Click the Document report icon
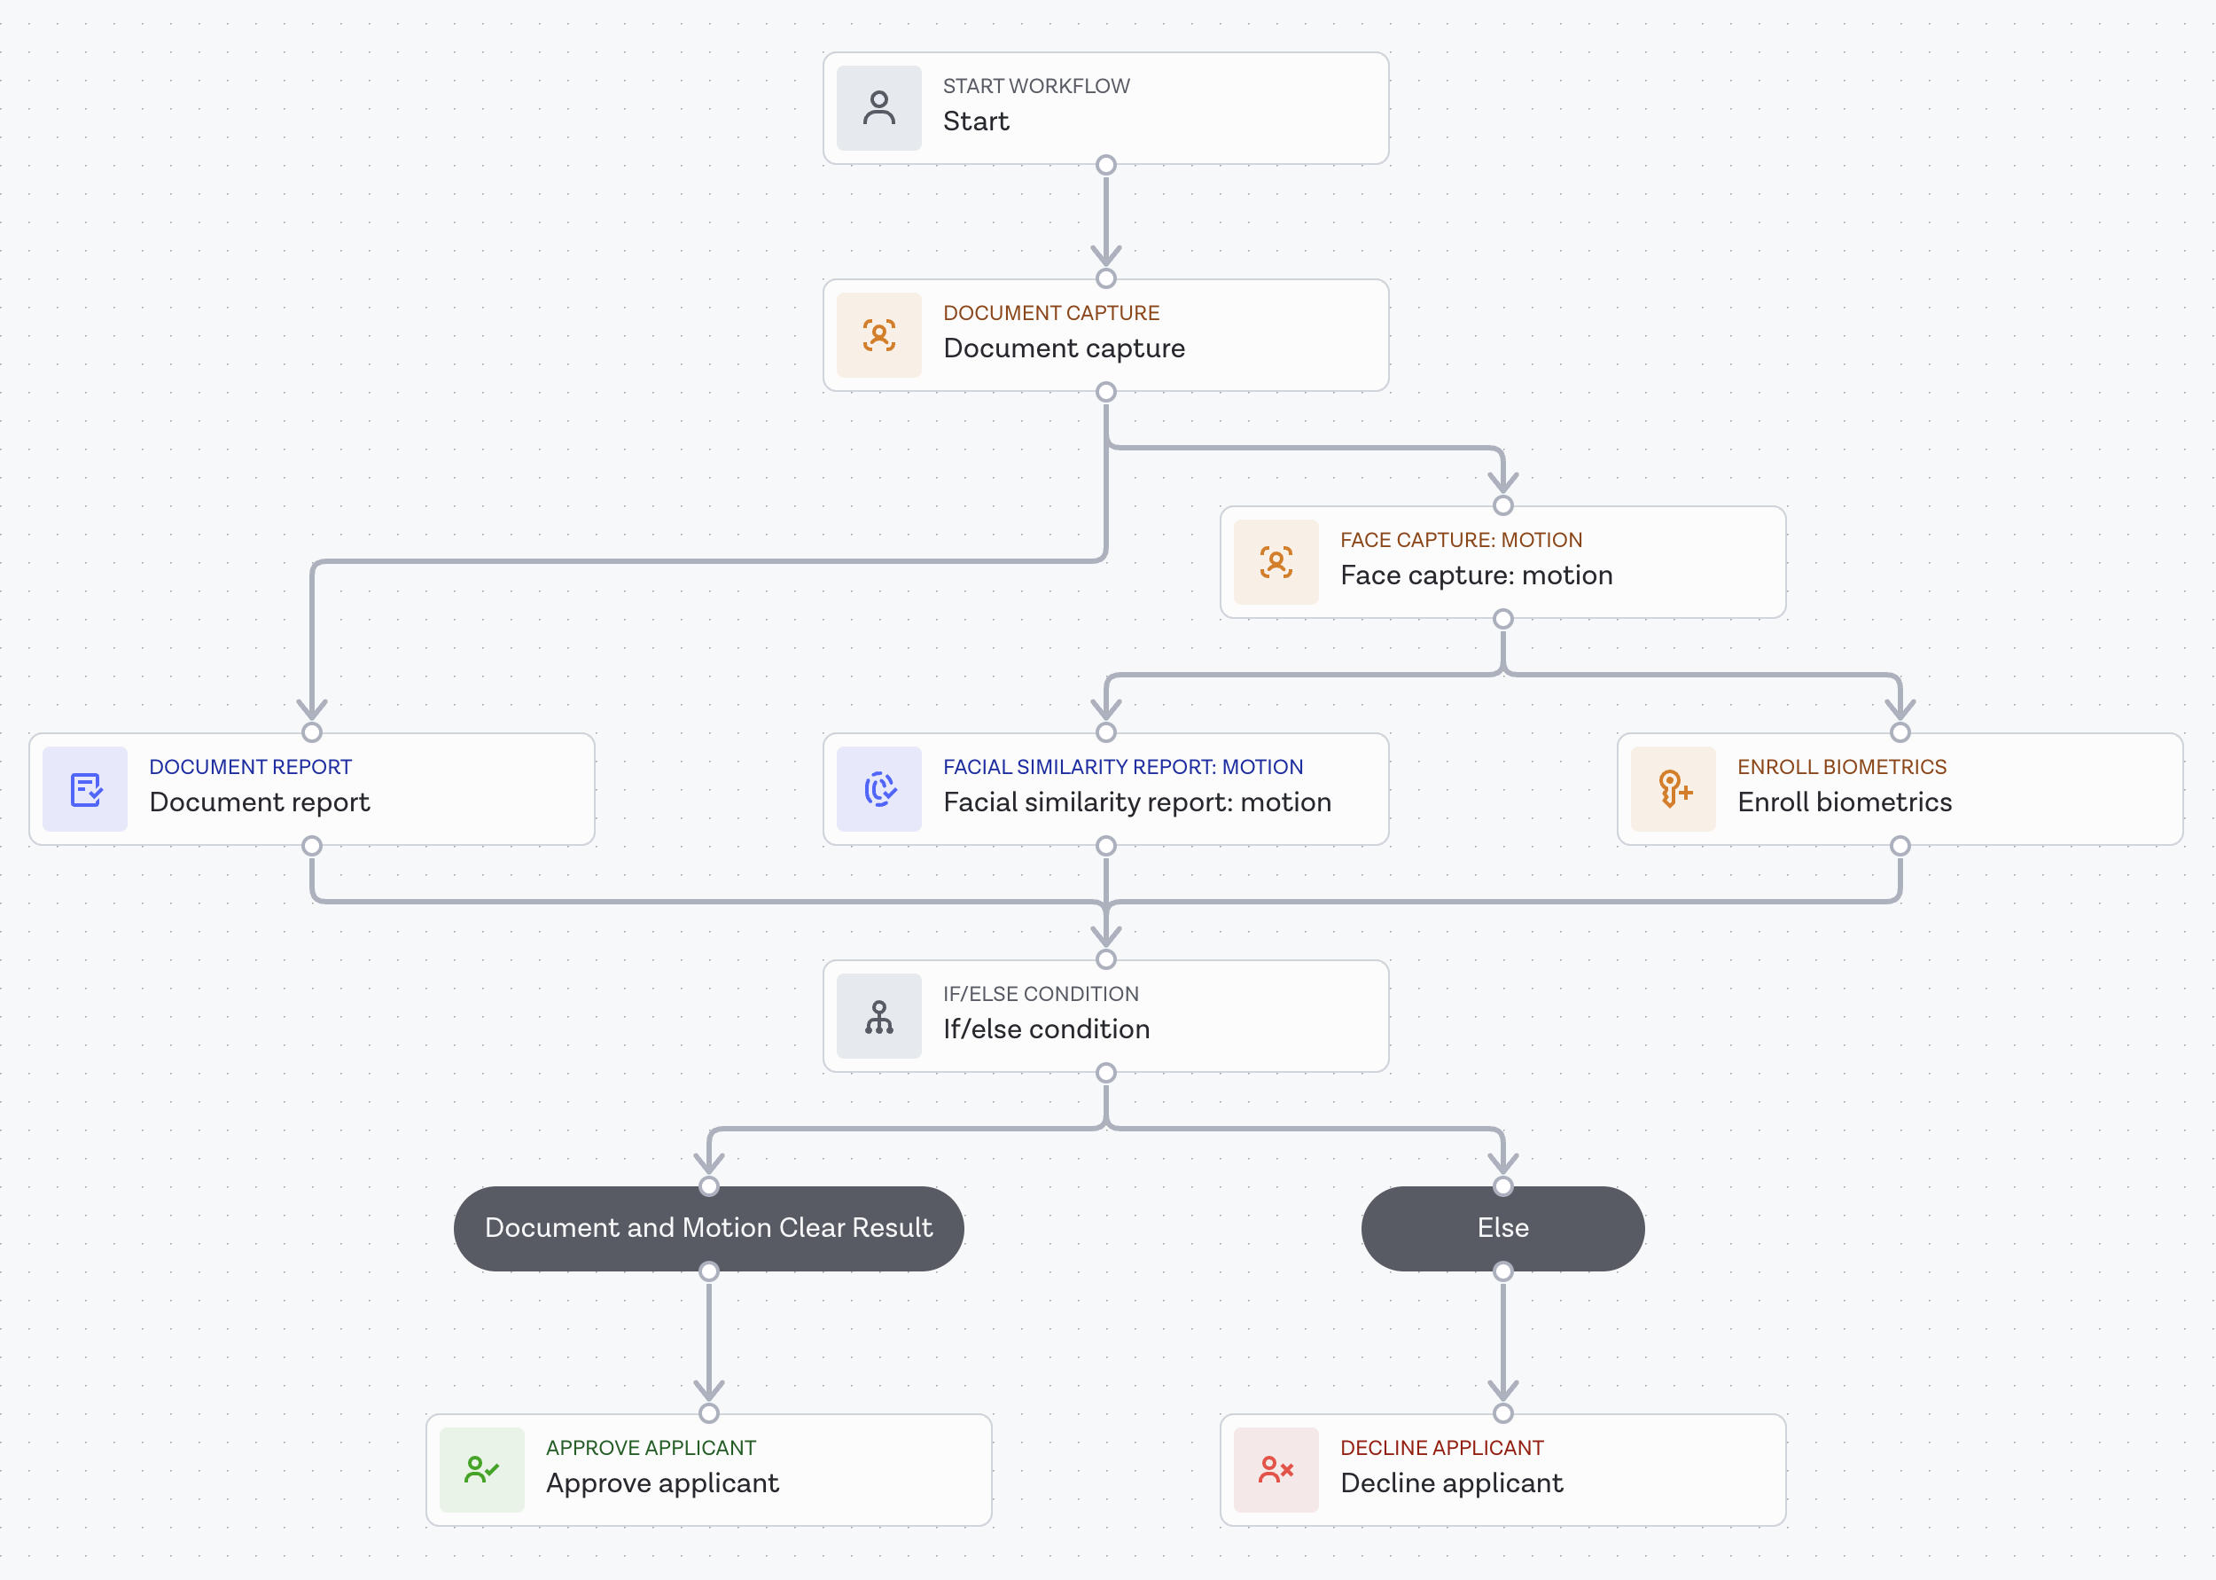2216x1580 pixels. tap(84, 790)
